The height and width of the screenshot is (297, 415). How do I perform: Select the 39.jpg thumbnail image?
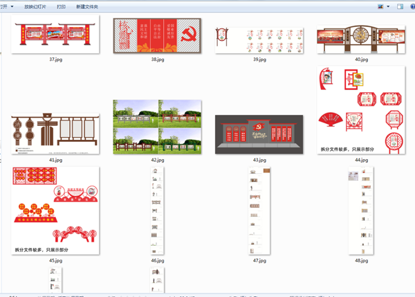(259, 40)
